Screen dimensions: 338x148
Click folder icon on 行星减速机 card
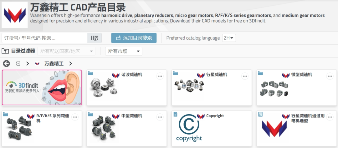[x=175, y=73]
